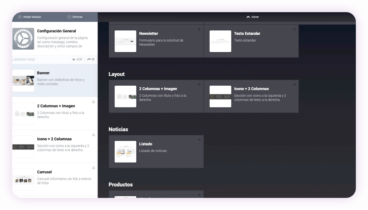Screen dimensions: 368x210
Task: Click plus icon on Noticias Listado card
Action: (x=199, y=140)
